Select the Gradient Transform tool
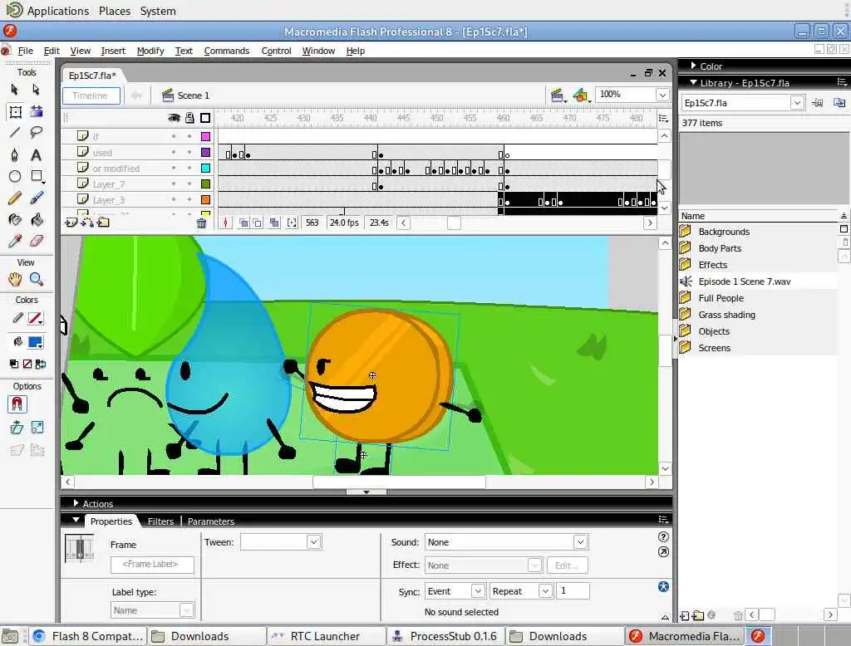The image size is (851, 646). 37,112
